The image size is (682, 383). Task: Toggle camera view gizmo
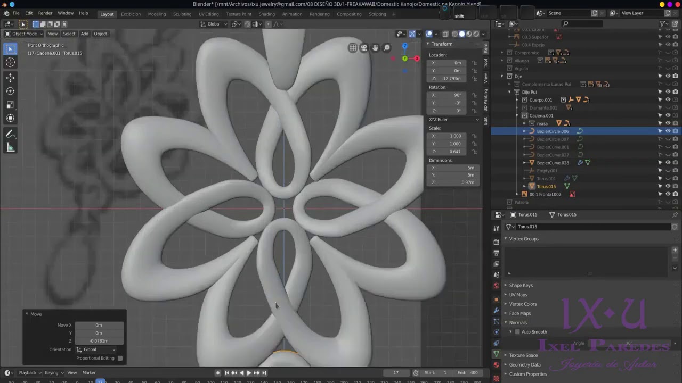coord(364,48)
